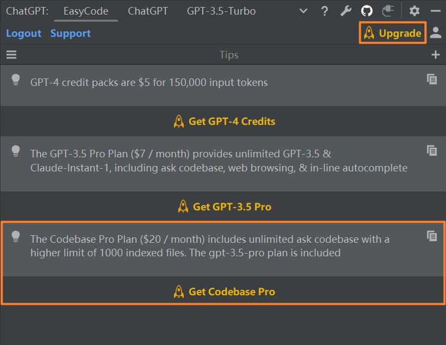
Task: Click the plug connection icon
Action: (388, 11)
